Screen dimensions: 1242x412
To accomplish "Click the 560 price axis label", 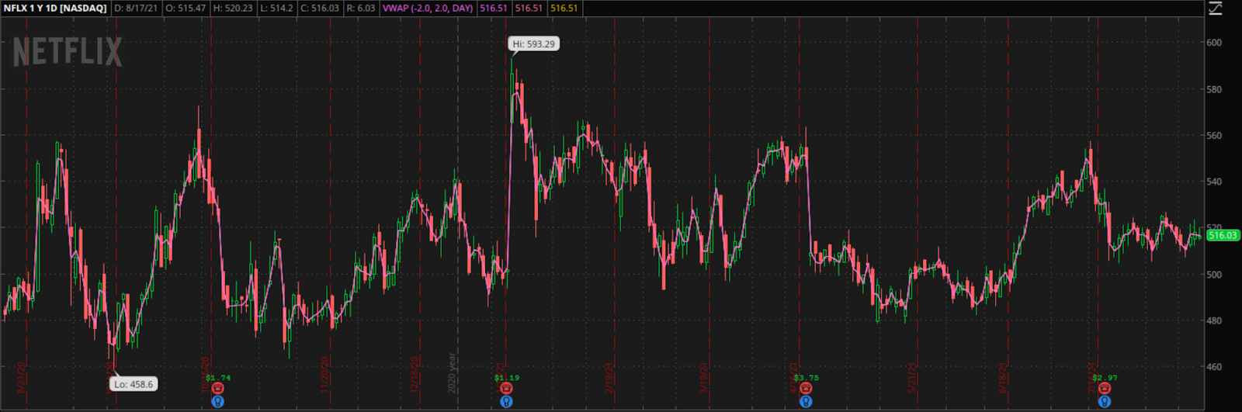I will tap(1214, 135).
